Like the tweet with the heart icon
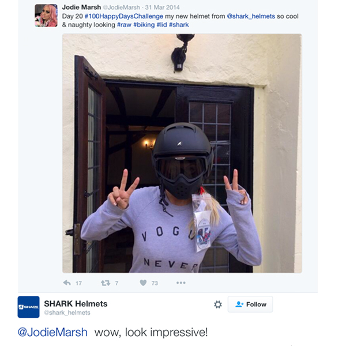Screen dimensions: 346x346 coord(143,283)
